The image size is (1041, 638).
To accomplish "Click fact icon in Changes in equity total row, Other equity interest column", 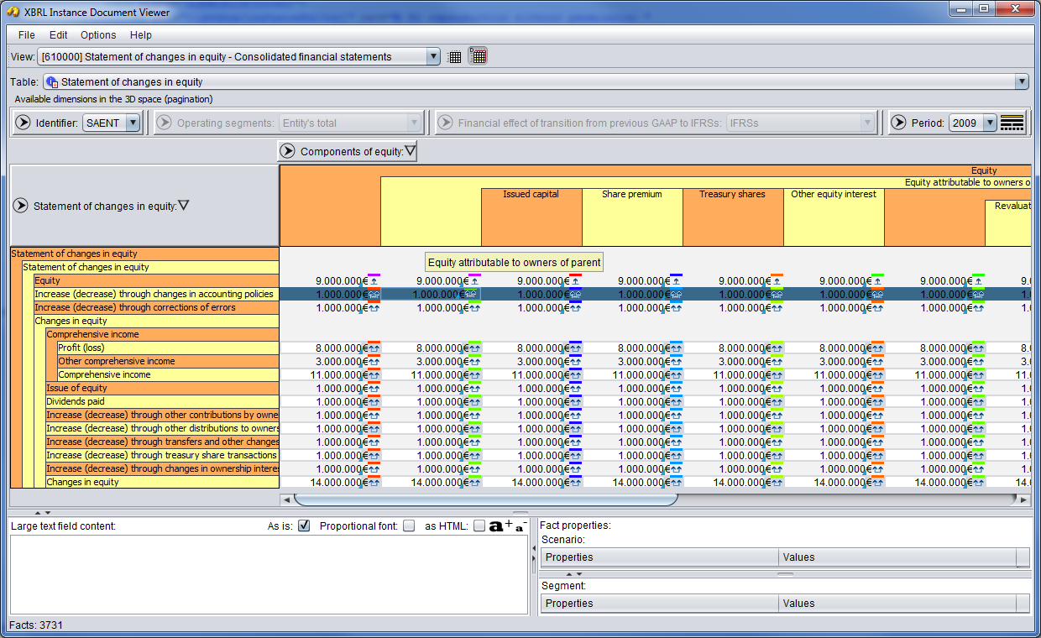I will (x=878, y=482).
